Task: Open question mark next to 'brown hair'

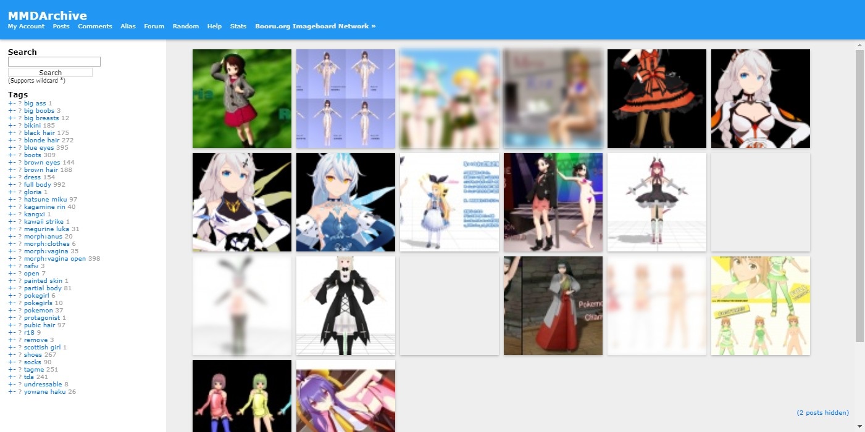Action: (x=20, y=170)
